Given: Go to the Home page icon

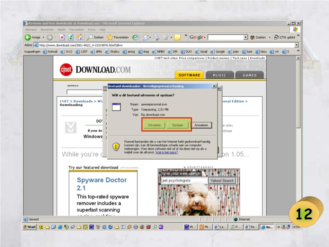Looking at the screenshot, I should (80, 37).
